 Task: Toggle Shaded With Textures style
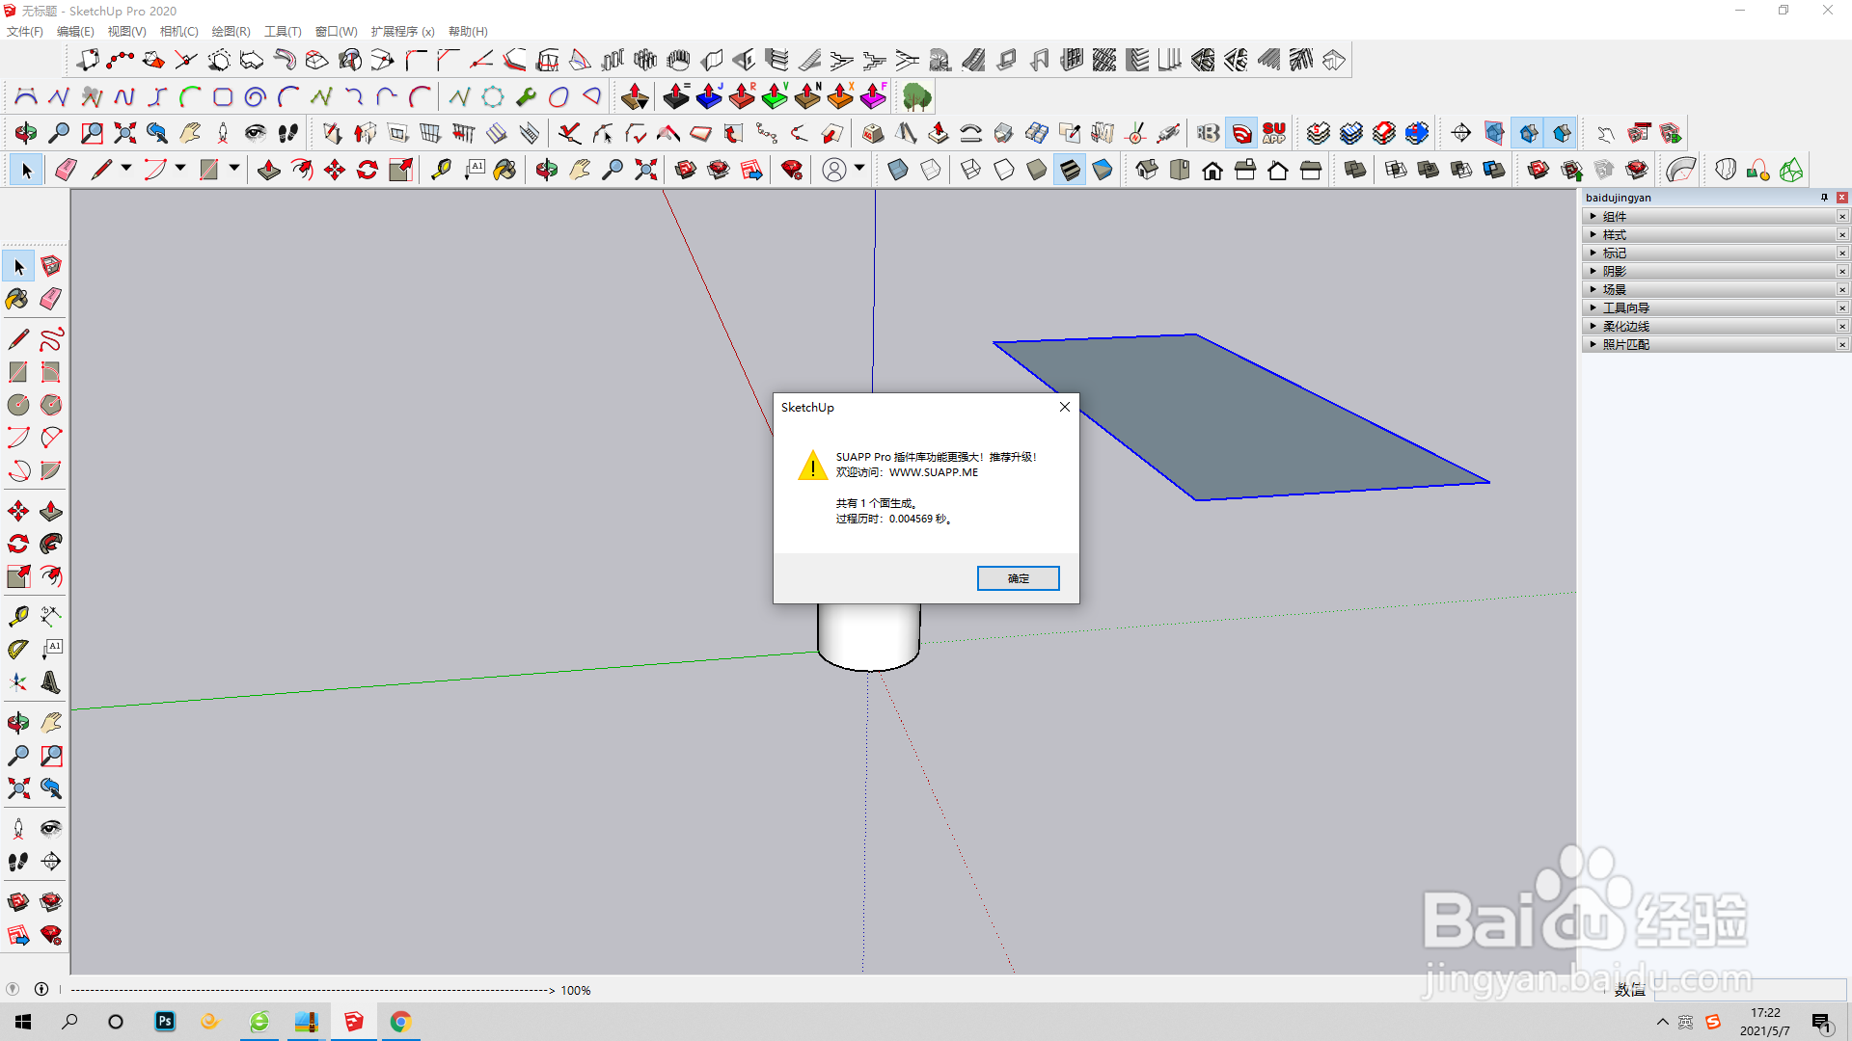click(x=1070, y=171)
